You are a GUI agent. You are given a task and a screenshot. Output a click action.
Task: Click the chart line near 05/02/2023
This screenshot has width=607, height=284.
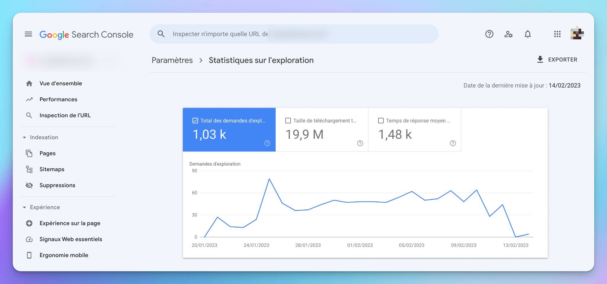pos(412,191)
